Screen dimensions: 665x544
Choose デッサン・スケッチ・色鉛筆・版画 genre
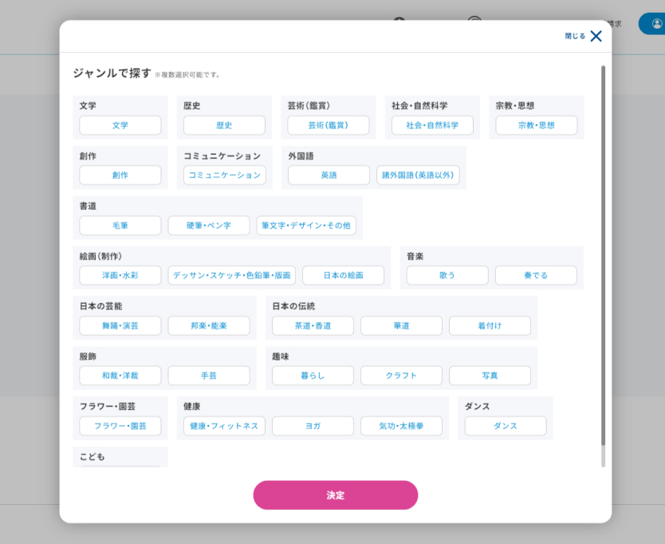pyautogui.click(x=233, y=276)
